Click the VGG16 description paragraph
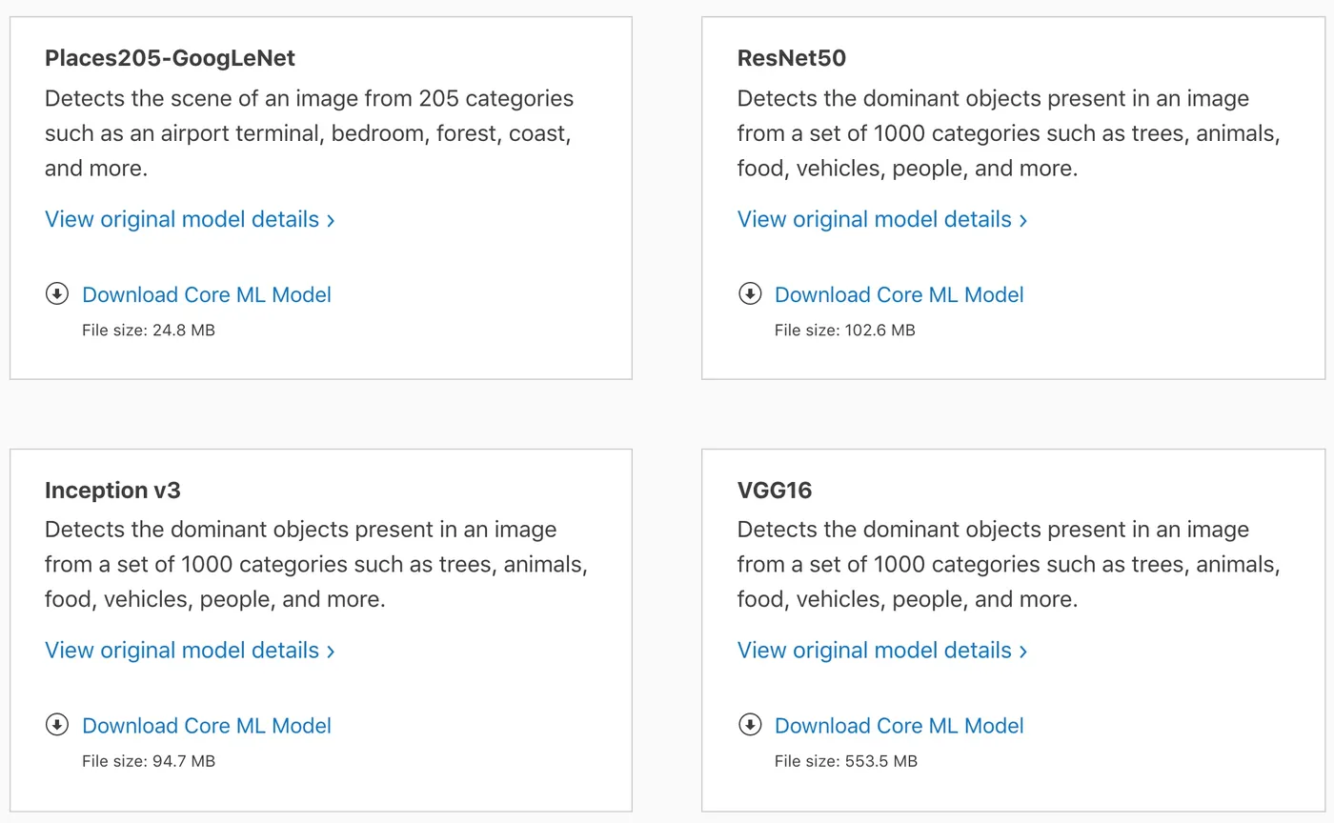This screenshot has width=1334, height=823. [1009, 565]
